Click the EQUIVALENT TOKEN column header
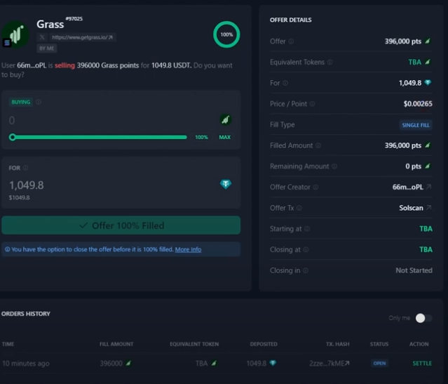The width and height of the screenshot is (448, 384). [x=194, y=344]
